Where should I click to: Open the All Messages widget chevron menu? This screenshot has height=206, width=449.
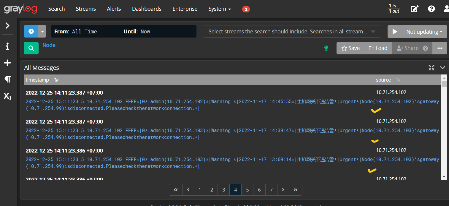click(442, 68)
